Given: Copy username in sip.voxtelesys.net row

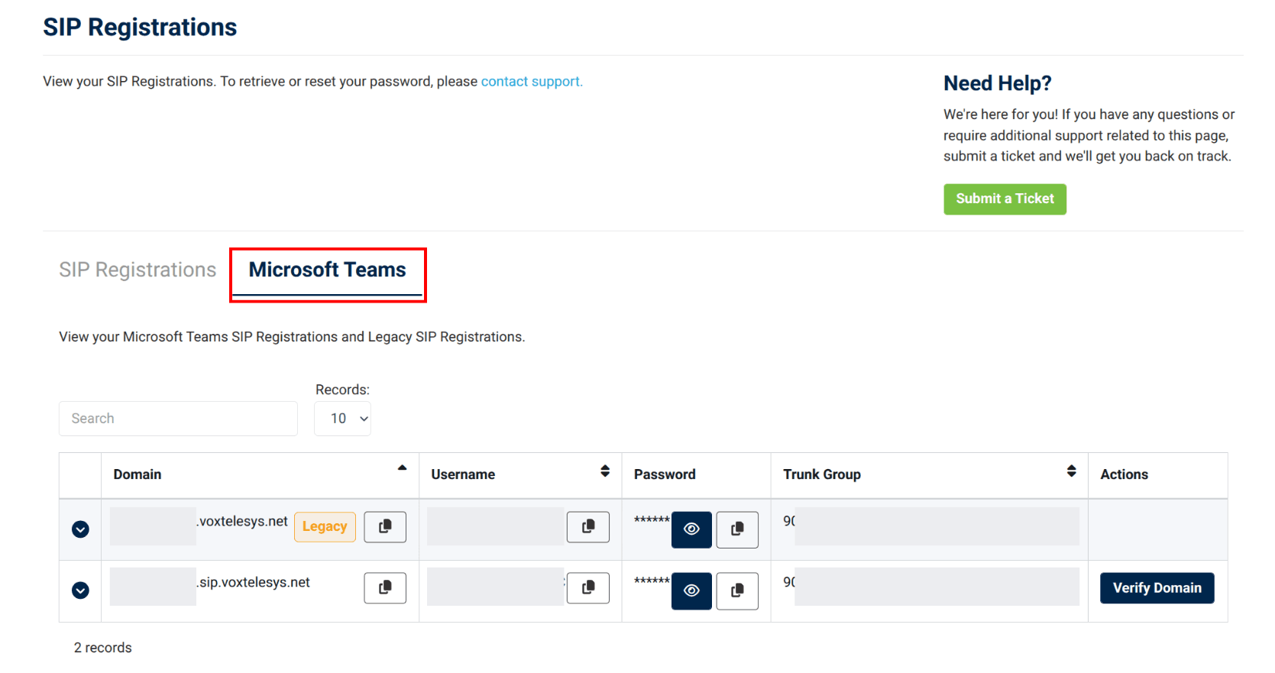Looking at the screenshot, I should point(588,588).
